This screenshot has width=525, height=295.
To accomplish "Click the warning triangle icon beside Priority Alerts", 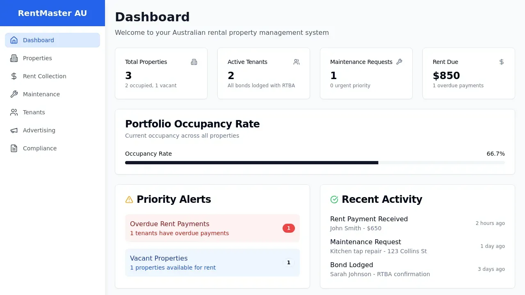I will (x=129, y=200).
